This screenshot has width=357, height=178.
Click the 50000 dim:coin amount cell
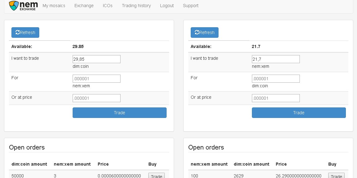coord(18,176)
